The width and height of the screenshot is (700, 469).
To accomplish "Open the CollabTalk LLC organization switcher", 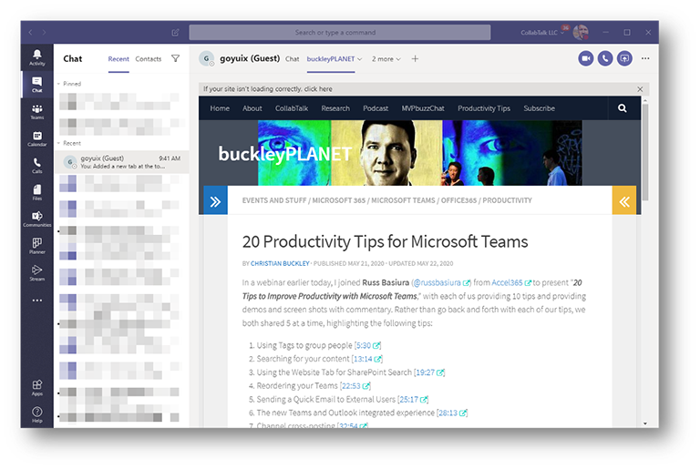I will pos(542,33).
